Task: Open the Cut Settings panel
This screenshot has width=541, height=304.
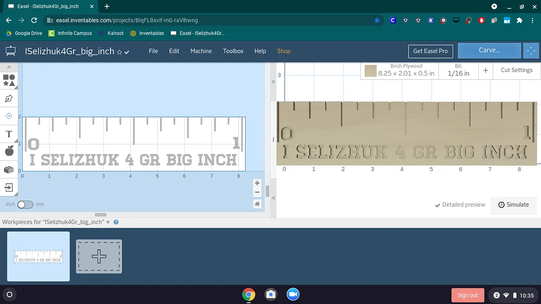Action: (x=517, y=70)
